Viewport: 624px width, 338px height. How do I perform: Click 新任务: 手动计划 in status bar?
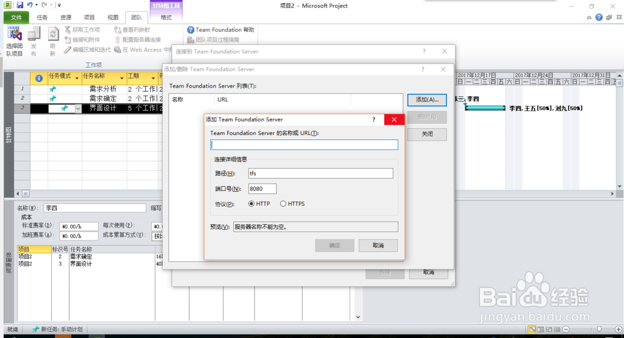tap(58, 329)
